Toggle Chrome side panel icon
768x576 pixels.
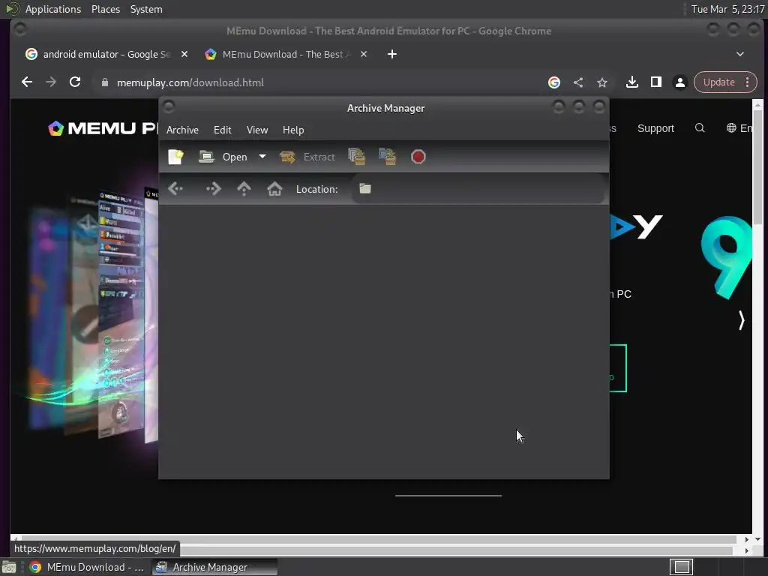coord(655,82)
